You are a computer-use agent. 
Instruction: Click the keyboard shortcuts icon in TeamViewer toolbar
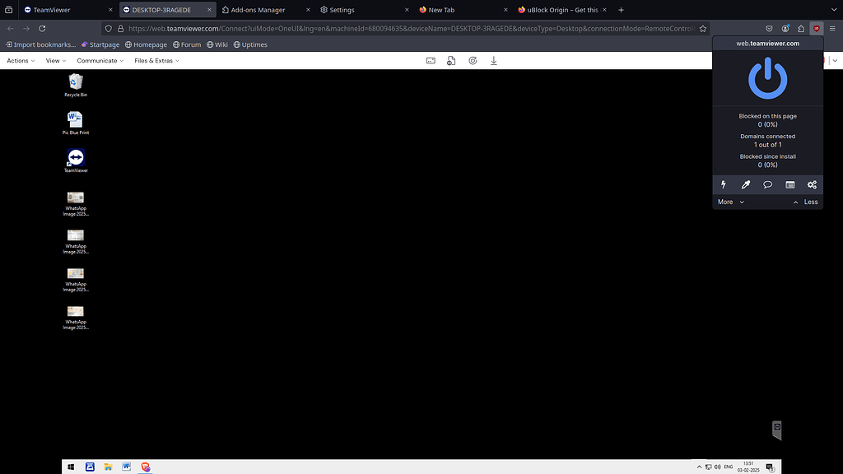[431, 60]
